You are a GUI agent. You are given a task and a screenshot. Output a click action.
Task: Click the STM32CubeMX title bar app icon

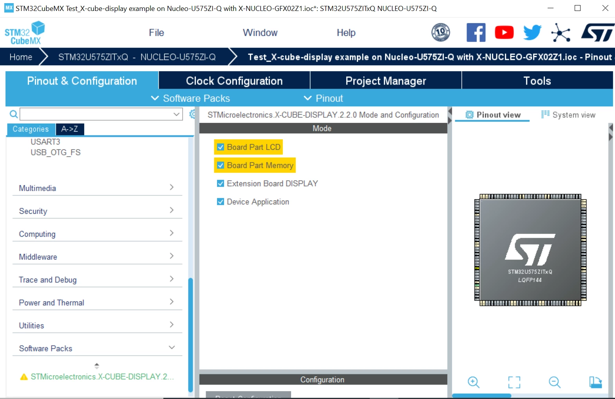pyautogui.click(x=9, y=8)
